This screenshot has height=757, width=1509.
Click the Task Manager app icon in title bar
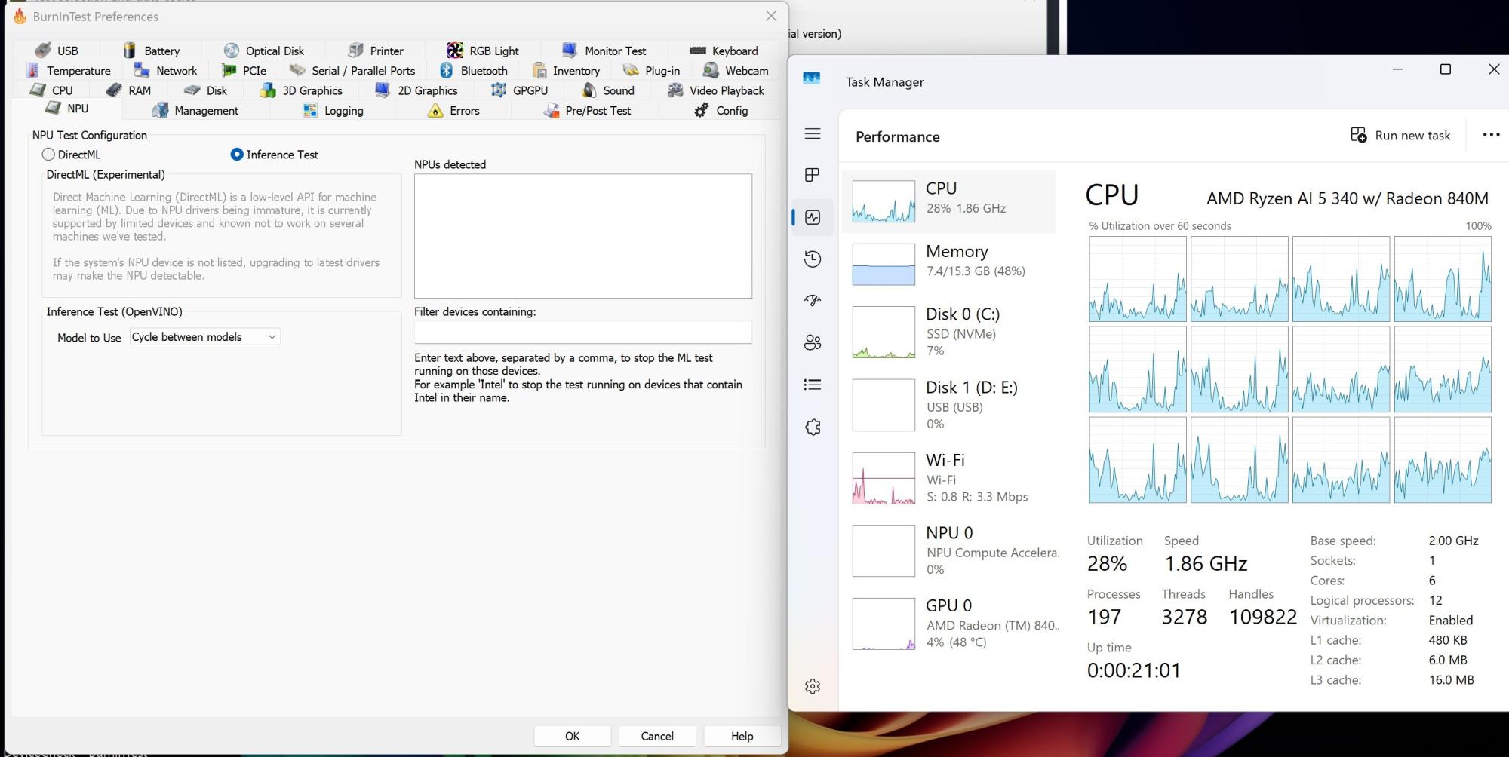click(x=812, y=79)
